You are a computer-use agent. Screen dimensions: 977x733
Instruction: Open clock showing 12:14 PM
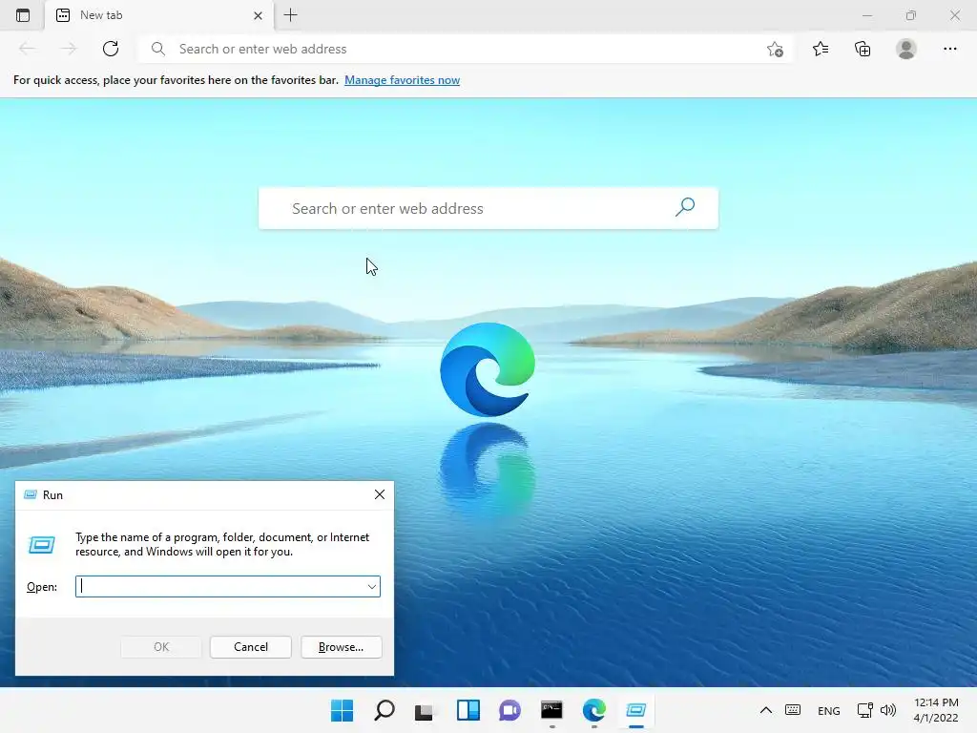tap(936, 710)
